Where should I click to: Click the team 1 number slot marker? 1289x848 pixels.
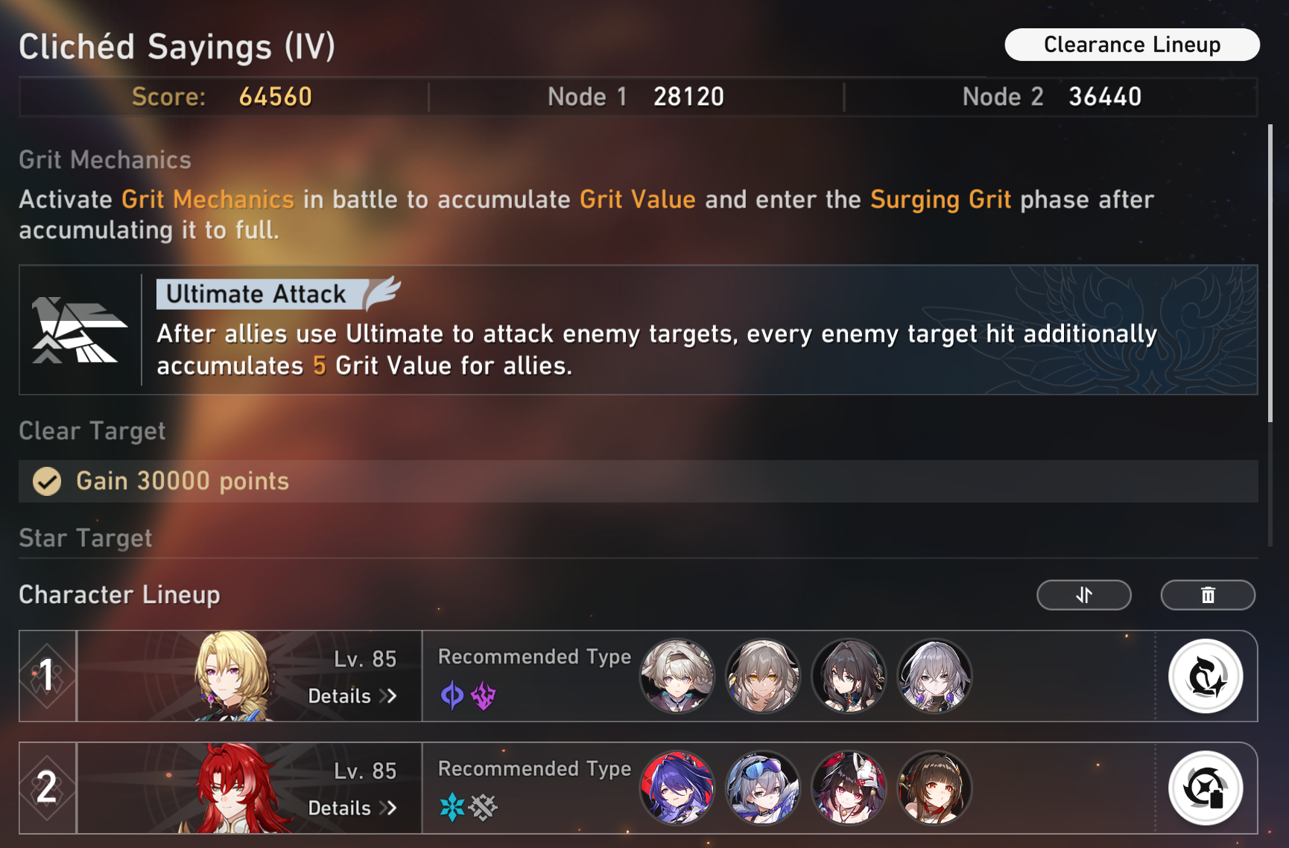(47, 676)
